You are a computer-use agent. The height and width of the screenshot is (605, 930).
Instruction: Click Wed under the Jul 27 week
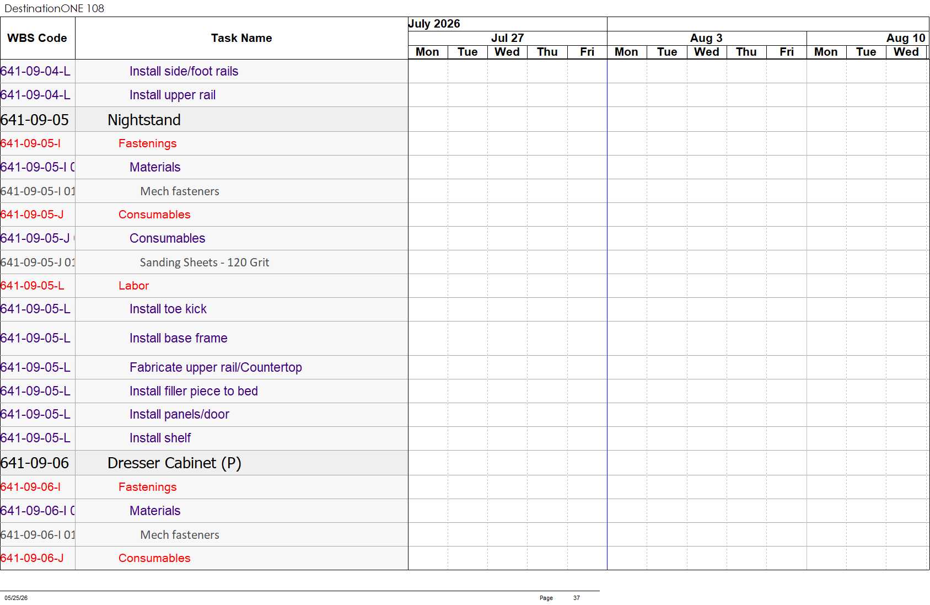pos(507,52)
